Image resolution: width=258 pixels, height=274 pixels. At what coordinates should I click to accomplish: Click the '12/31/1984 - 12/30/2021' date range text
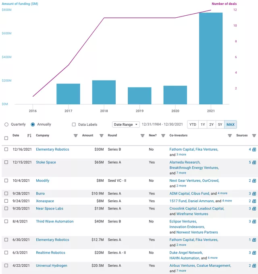pyautogui.click(x=162, y=125)
